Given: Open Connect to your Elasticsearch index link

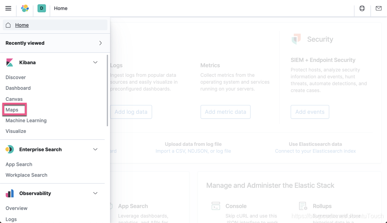Looking at the screenshot, I should [316, 151].
